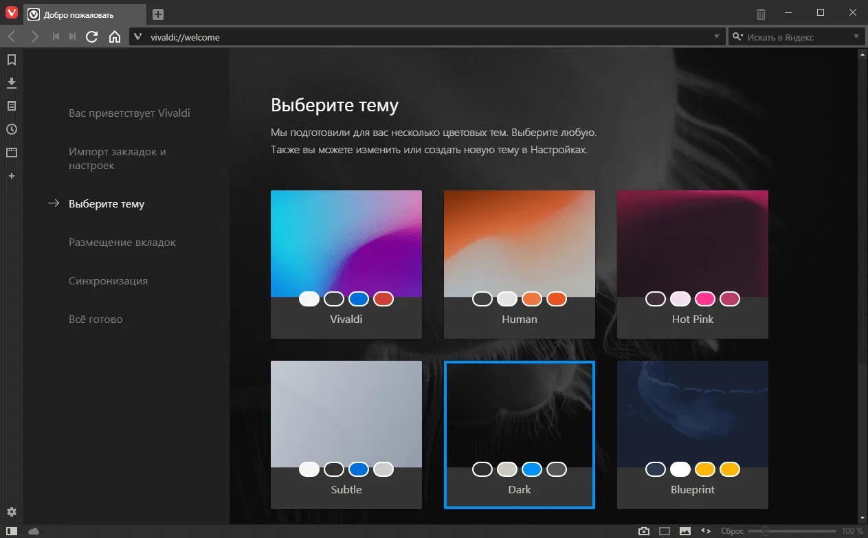Open the Vivaldi menu logo button
The height and width of the screenshot is (538, 868).
tap(11, 14)
